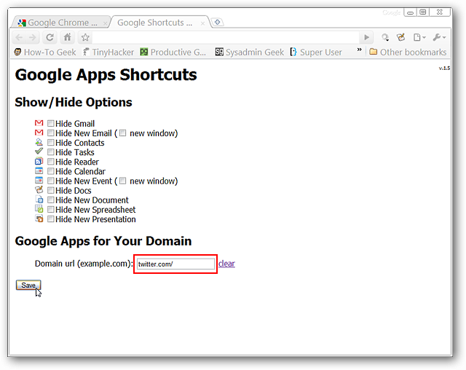Click the clear link next to domain

point(226,264)
